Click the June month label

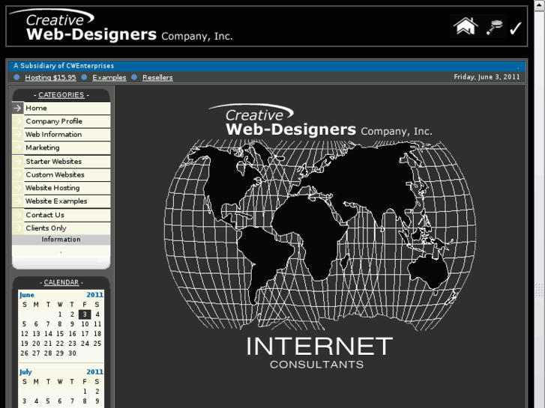(x=27, y=295)
